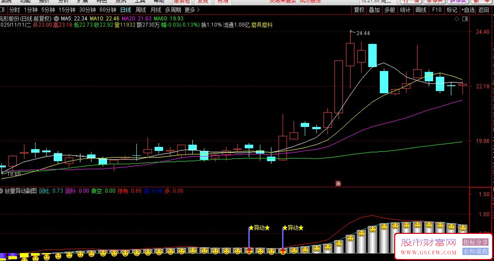494x261 pixels.
Task: Click the 回补: 0.00 value
Action: point(77,191)
